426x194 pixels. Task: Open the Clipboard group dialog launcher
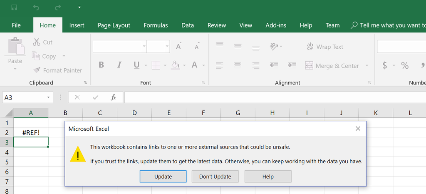point(85,82)
